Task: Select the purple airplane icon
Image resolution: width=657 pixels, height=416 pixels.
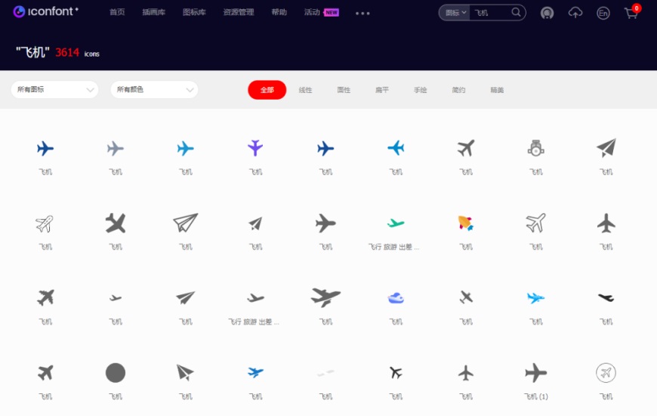Action: click(255, 147)
